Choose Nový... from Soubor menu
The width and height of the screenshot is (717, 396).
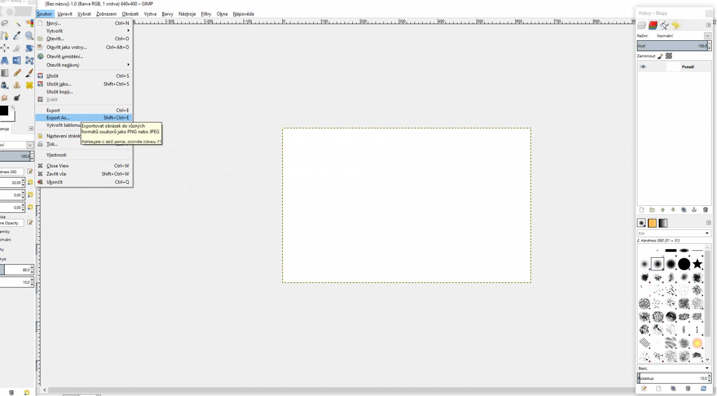pos(84,23)
